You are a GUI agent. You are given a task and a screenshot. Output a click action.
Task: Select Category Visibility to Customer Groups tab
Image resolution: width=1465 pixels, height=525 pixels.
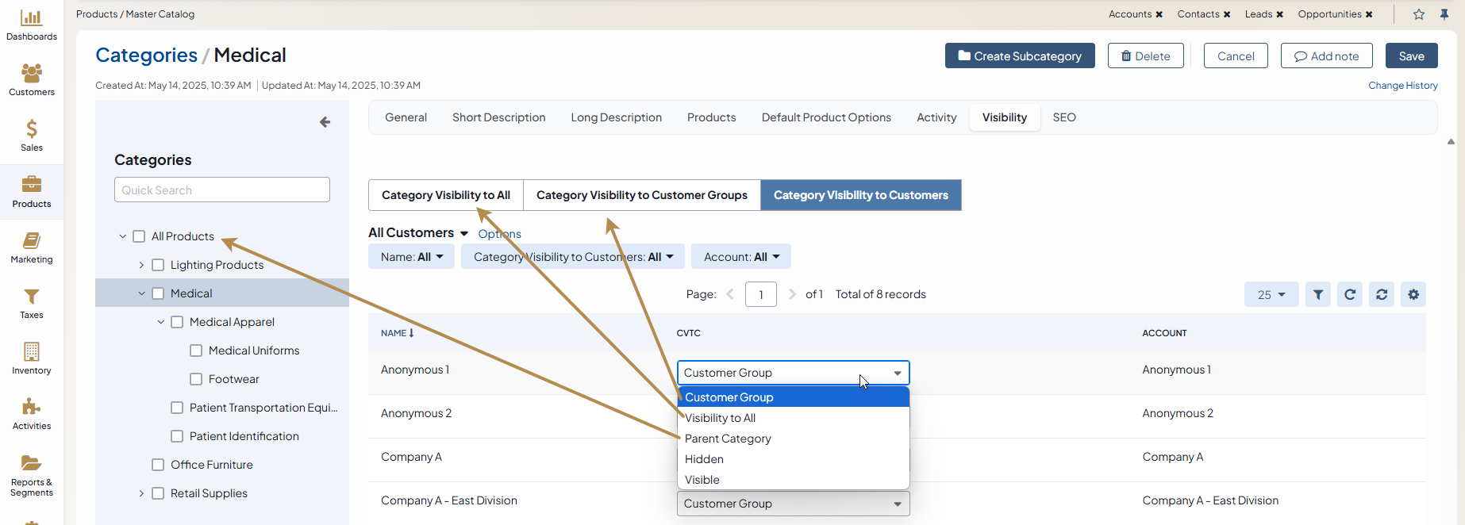pyautogui.click(x=641, y=195)
